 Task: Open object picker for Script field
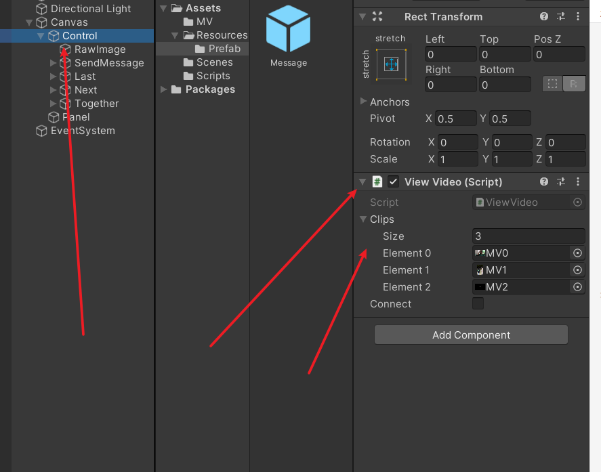pyautogui.click(x=577, y=202)
